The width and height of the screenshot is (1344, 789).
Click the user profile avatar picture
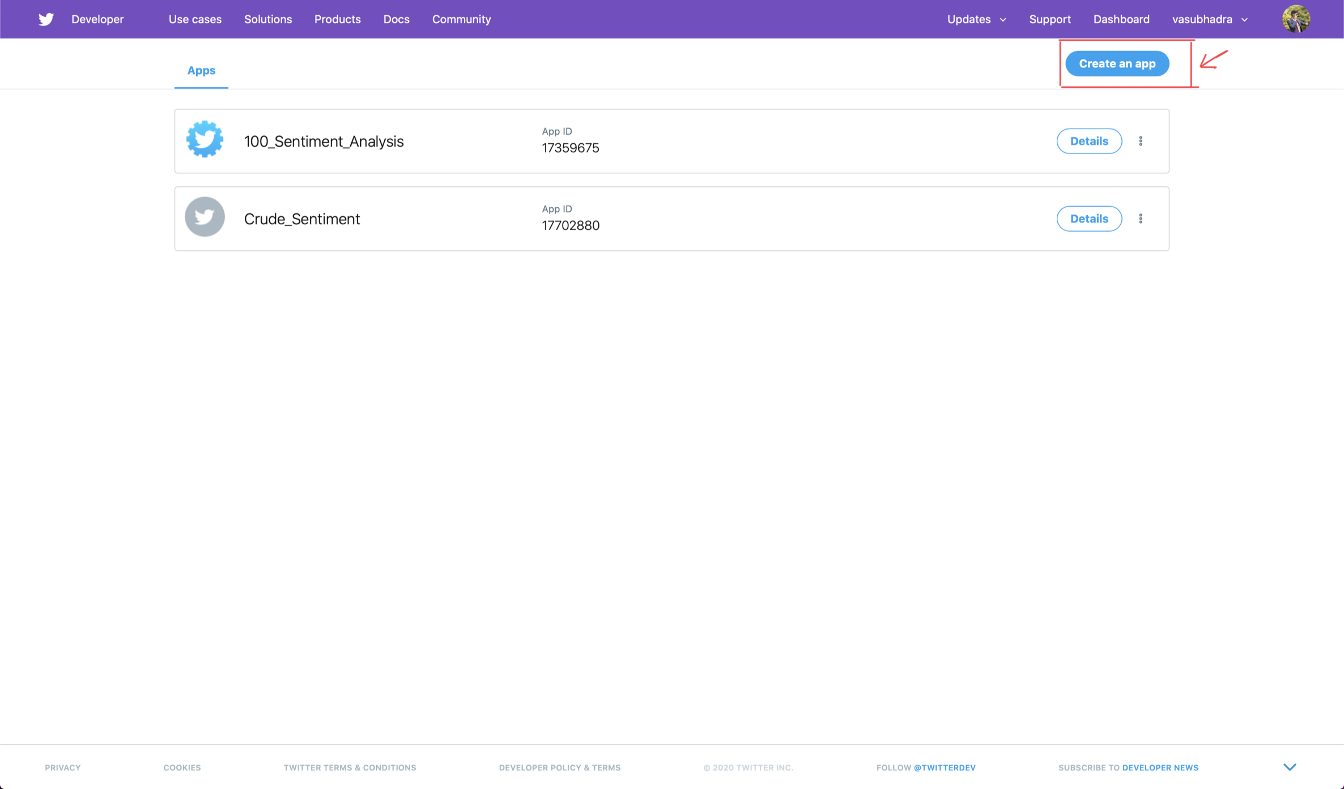1296,19
